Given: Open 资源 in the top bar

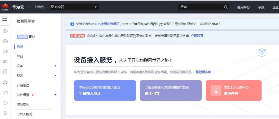Looking at the screenshot, I should [261, 7].
